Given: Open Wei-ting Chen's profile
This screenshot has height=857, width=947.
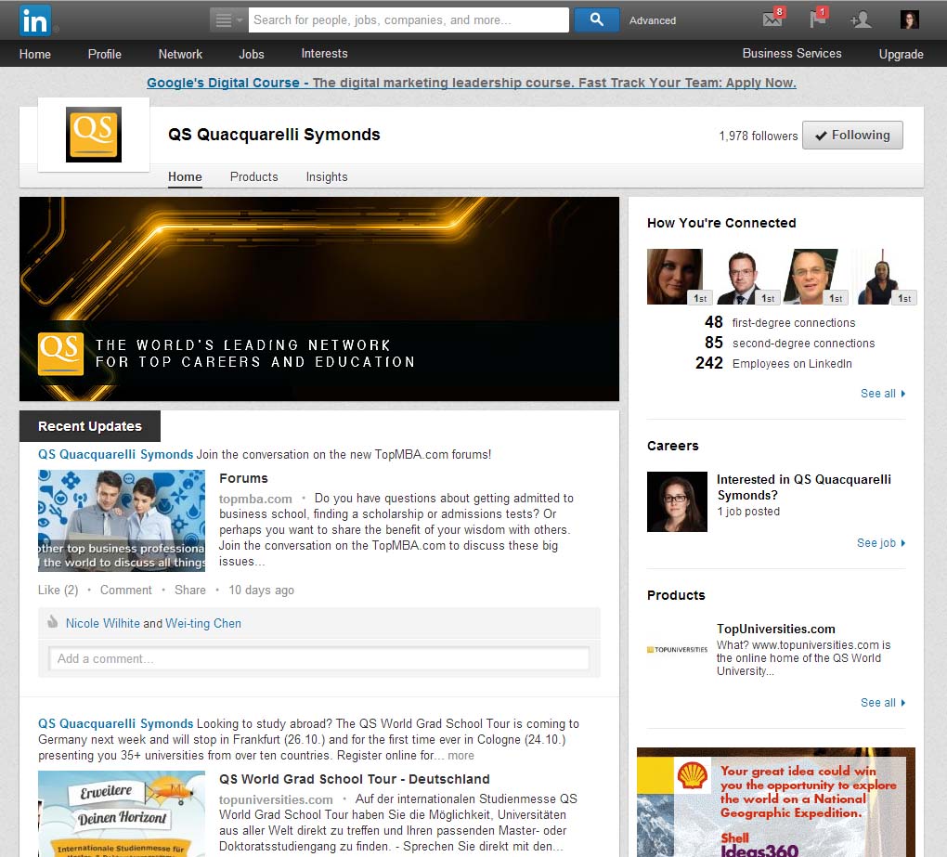Looking at the screenshot, I should pos(203,623).
